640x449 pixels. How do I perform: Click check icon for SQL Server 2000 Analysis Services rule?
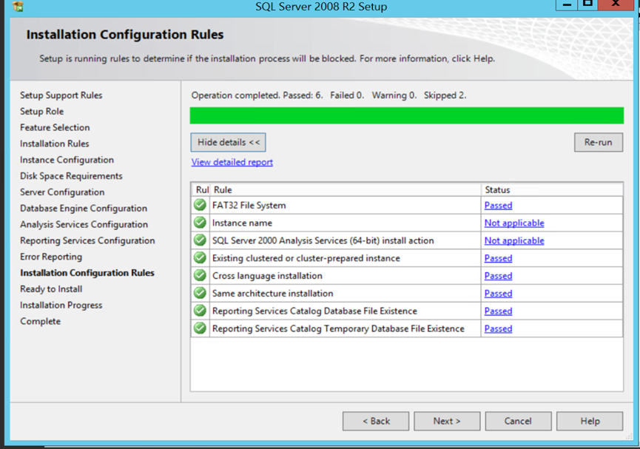tap(200, 240)
